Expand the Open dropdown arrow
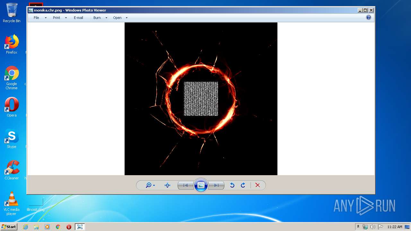Image resolution: width=411 pixels, height=231 pixels. (x=127, y=18)
